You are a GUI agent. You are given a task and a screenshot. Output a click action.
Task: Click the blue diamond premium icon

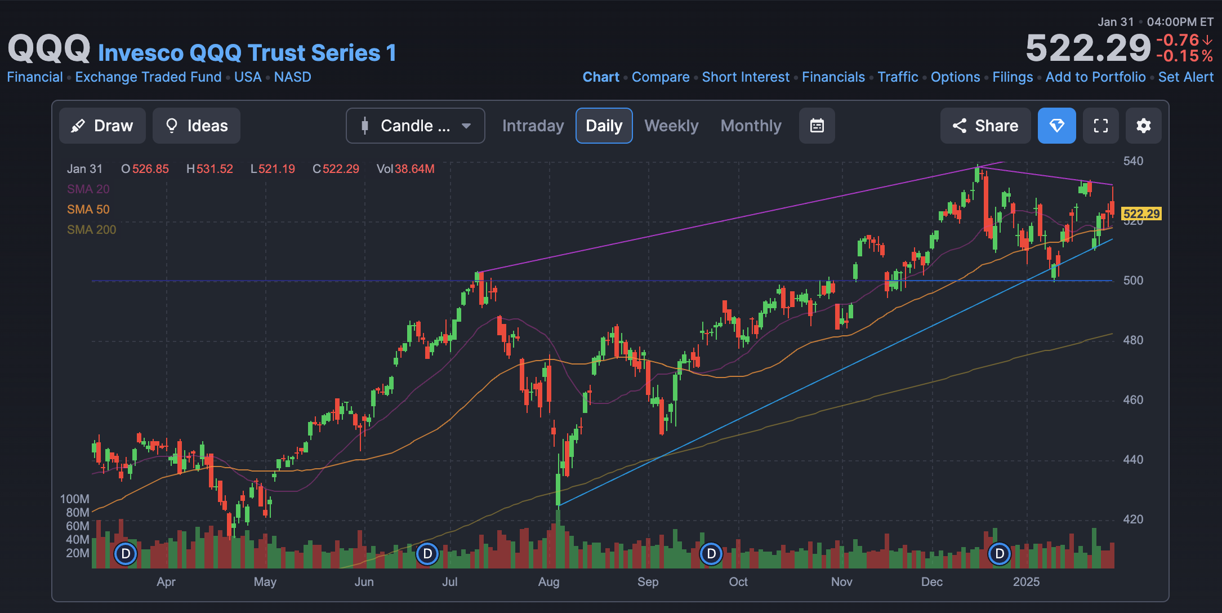click(1057, 126)
